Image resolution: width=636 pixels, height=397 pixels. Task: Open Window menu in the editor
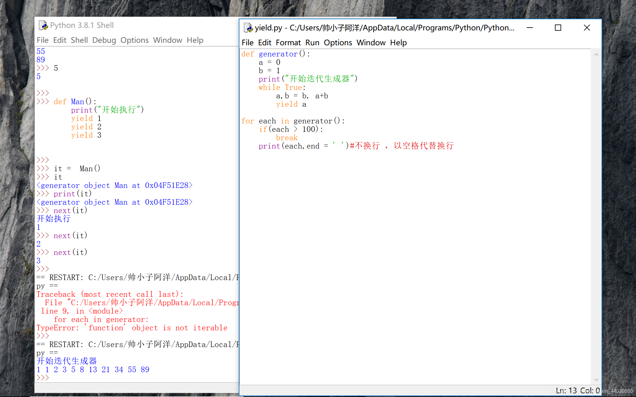point(371,42)
